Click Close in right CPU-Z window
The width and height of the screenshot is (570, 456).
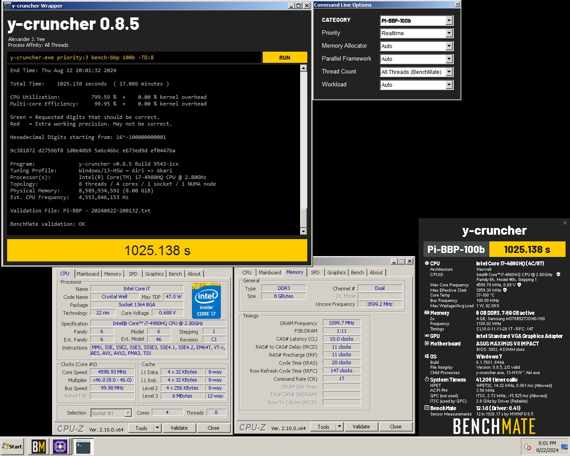click(x=395, y=427)
